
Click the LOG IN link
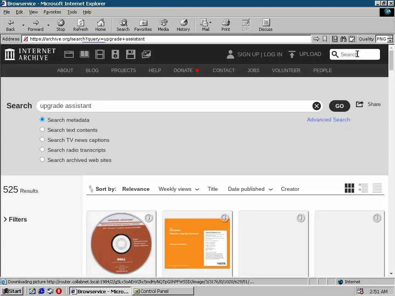click(273, 54)
